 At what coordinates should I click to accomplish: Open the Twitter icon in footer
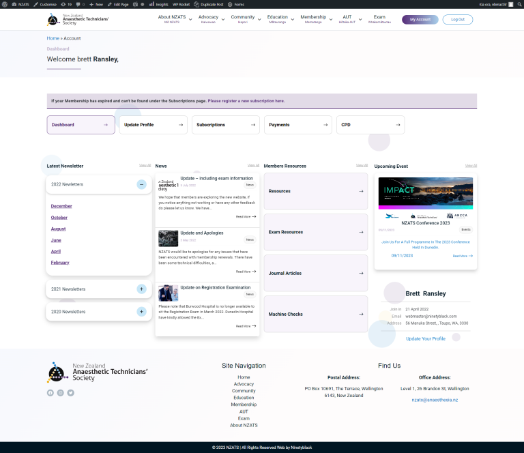[x=70, y=393]
